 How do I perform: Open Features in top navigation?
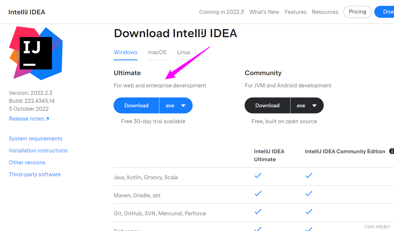(296, 12)
